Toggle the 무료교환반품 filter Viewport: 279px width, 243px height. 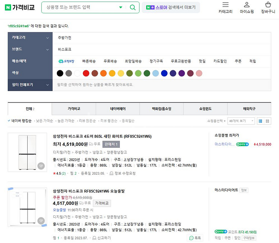[181, 61]
